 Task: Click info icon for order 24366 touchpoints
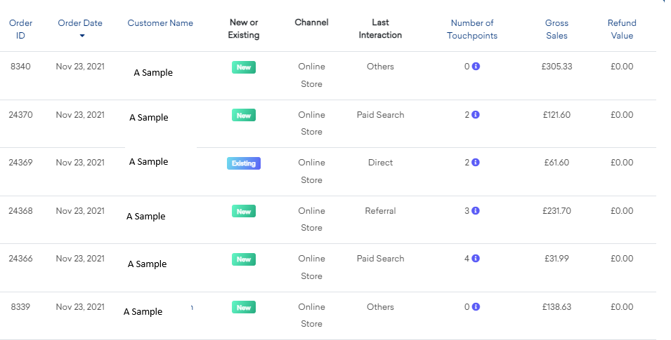pos(476,259)
